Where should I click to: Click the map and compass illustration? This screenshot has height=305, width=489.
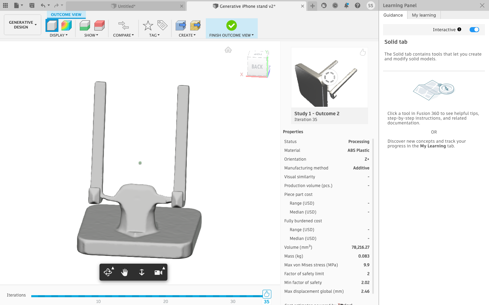click(x=434, y=90)
